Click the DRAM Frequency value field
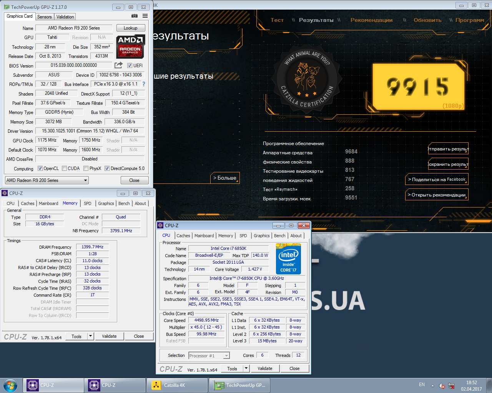The height and width of the screenshot is (393, 492). 92,247
